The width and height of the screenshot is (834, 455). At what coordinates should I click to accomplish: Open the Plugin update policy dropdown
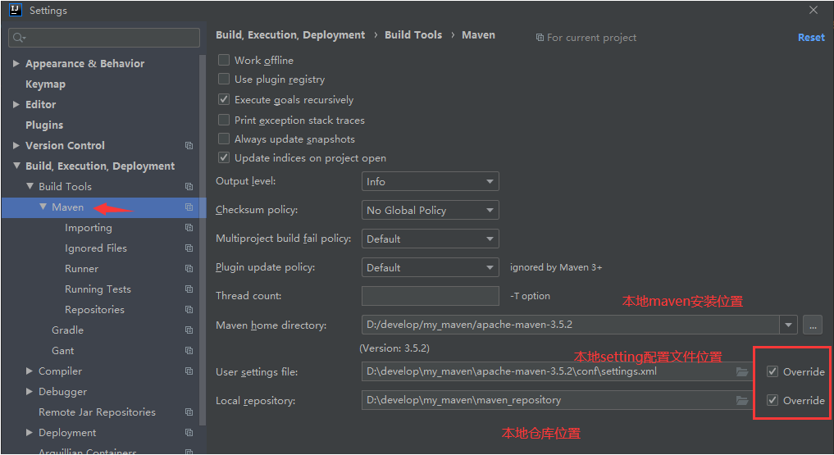click(430, 267)
